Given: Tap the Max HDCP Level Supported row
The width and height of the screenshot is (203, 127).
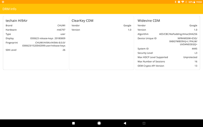Looking at the screenshot, I should tap(167, 57).
